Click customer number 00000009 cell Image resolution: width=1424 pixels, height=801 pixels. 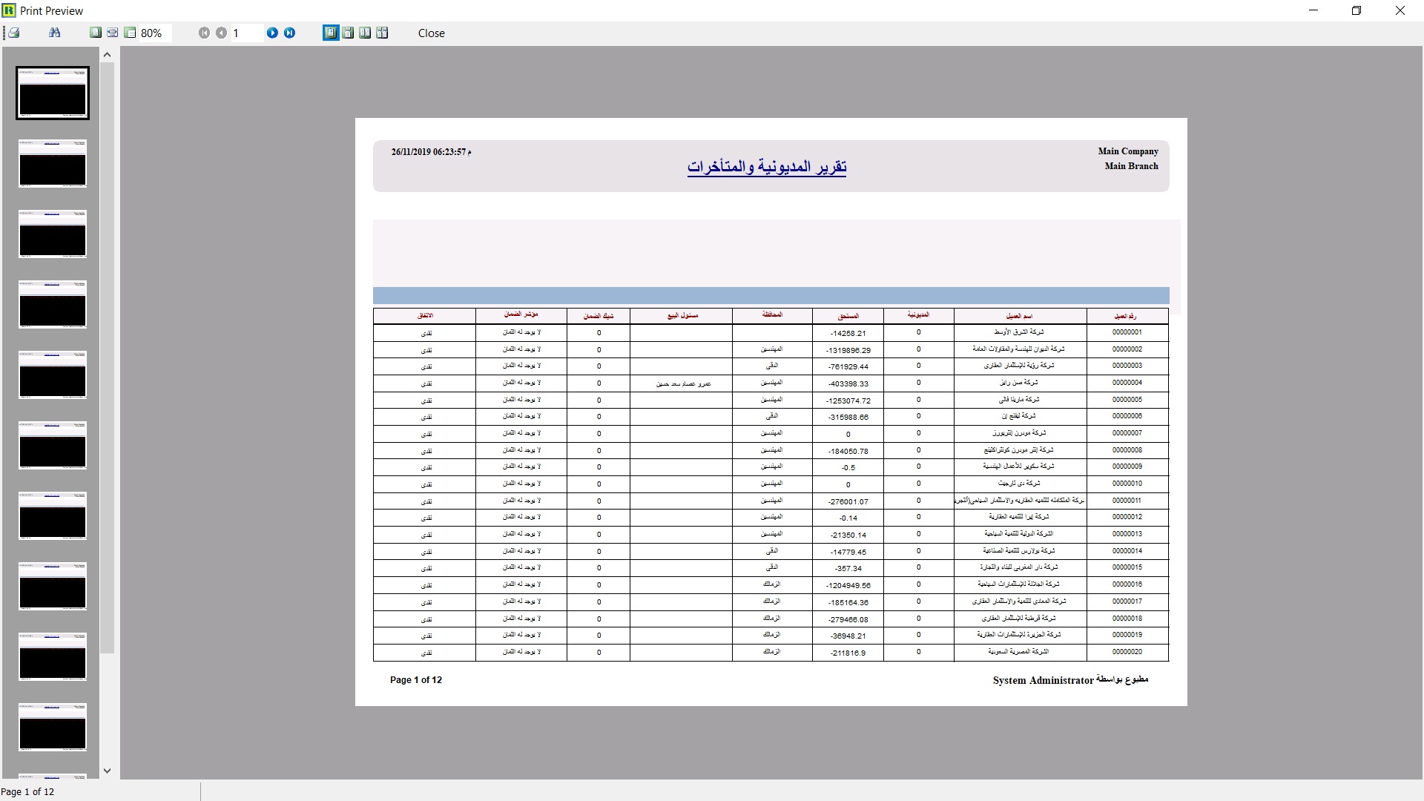click(x=1127, y=467)
